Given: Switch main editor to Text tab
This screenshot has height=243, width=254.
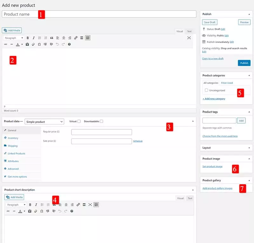Looking at the screenshot, I should tap(189, 31).
